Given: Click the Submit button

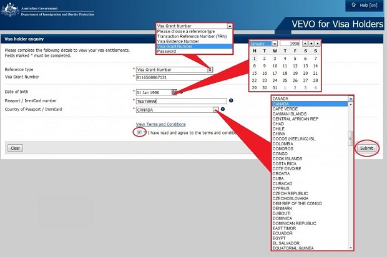Looking at the screenshot, I should [366, 148].
